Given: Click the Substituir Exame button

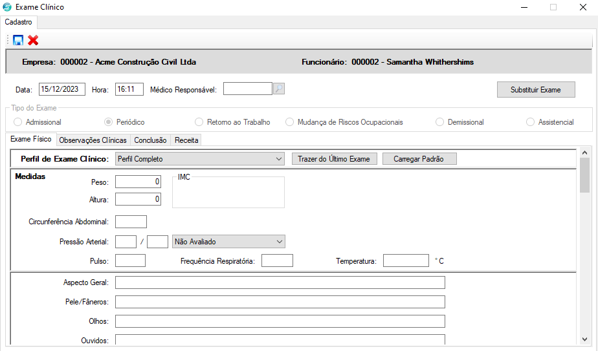Looking at the screenshot, I should pos(536,90).
